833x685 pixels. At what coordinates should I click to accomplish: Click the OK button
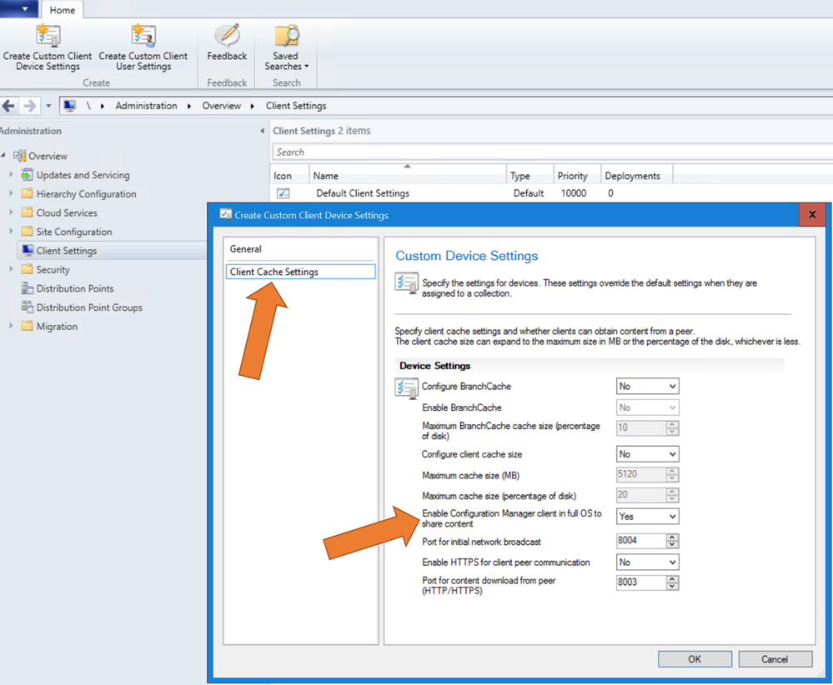pyautogui.click(x=695, y=659)
